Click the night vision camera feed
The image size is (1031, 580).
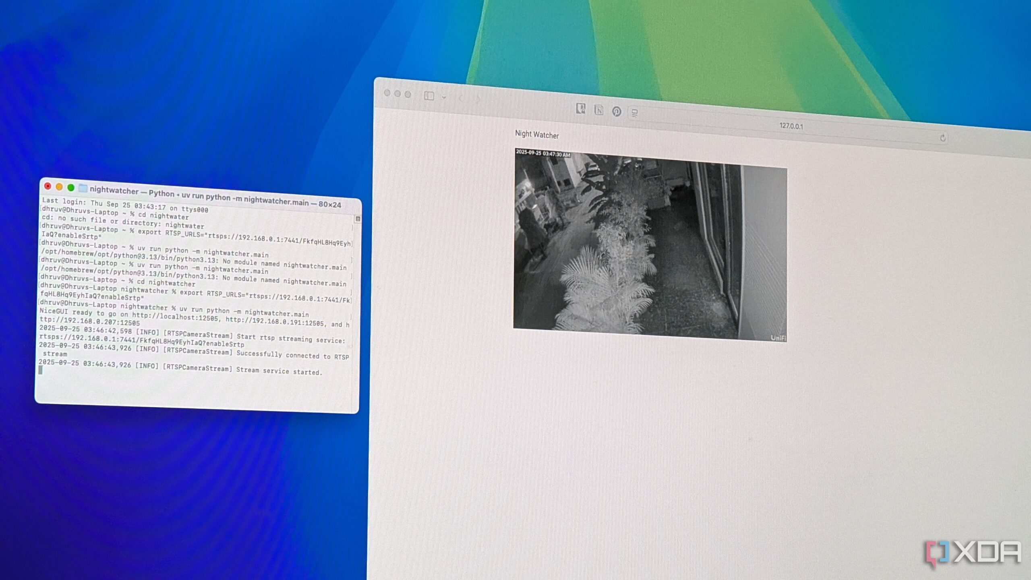pyautogui.click(x=649, y=246)
